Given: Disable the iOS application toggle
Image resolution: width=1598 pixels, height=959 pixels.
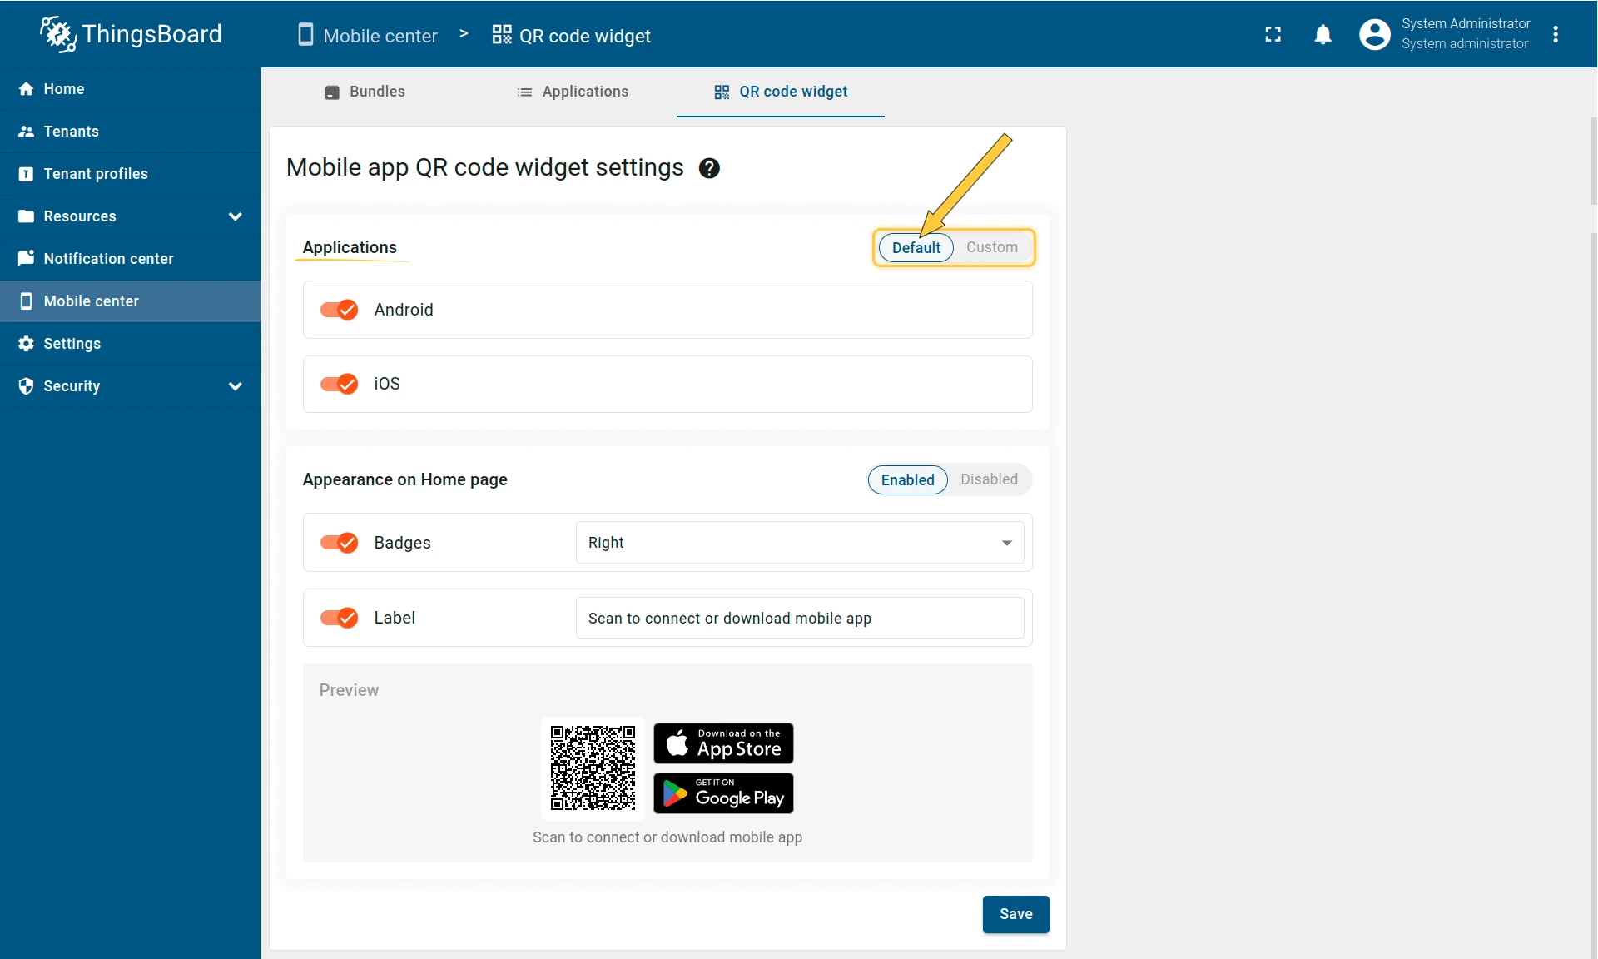Looking at the screenshot, I should coord(339,384).
